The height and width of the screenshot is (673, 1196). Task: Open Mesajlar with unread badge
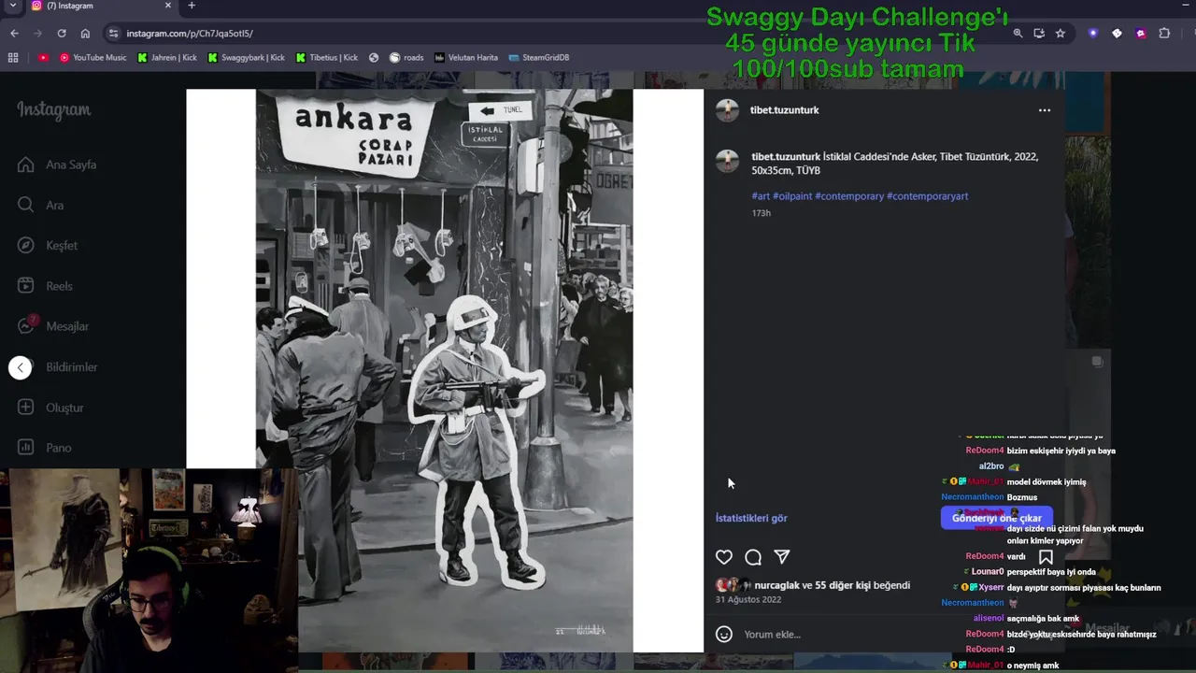53,326
